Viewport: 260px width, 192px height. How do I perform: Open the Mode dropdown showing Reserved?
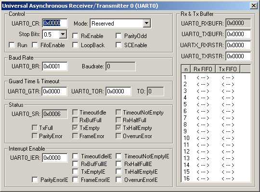click(x=147, y=23)
